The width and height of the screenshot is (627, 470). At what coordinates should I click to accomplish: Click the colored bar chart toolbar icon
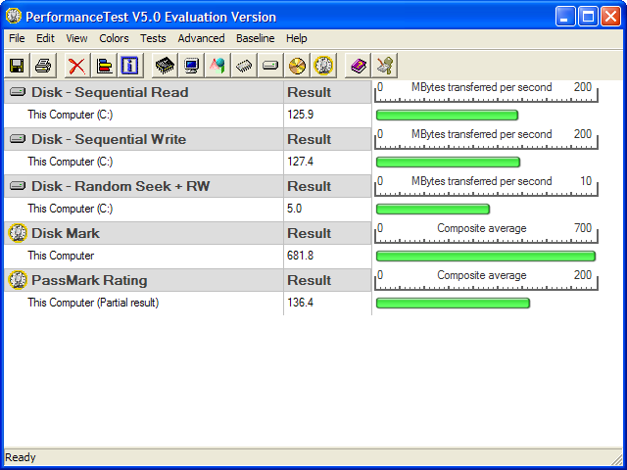[x=104, y=66]
